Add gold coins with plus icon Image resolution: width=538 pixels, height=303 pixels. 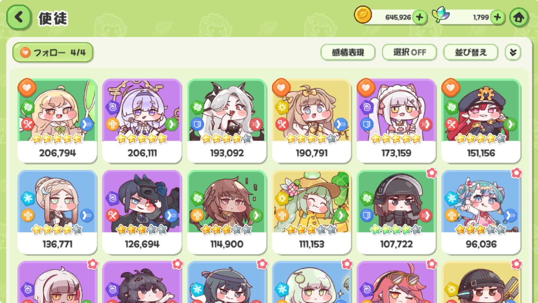click(420, 17)
